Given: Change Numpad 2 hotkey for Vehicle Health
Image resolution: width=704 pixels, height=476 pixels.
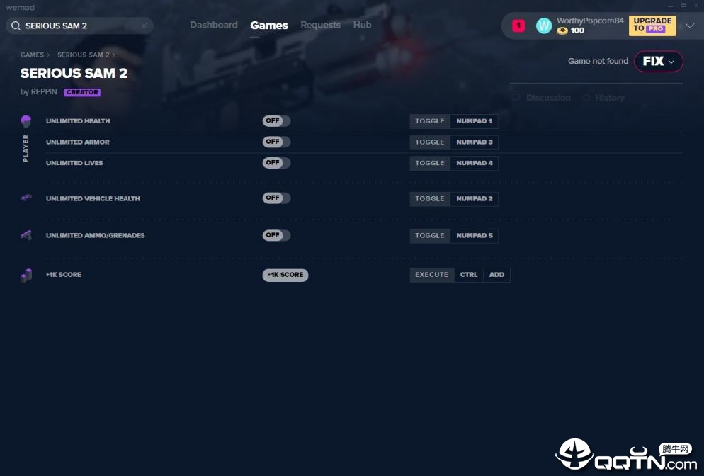Looking at the screenshot, I should click(x=474, y=198).
